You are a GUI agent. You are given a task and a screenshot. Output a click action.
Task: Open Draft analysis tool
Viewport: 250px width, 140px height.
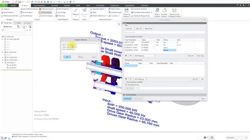coord(93,12)
